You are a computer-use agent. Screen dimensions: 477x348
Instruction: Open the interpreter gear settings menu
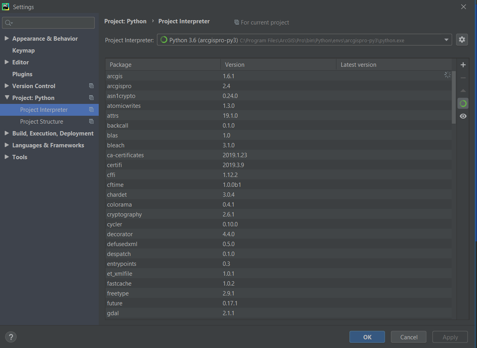[x=462, y=40]
